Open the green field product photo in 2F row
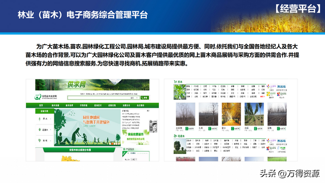 [x=277, y=159]
